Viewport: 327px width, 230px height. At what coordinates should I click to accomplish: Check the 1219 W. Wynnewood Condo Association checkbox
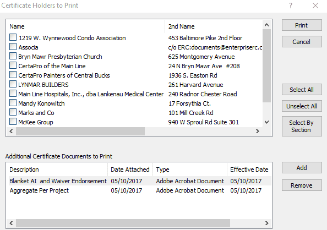[13, 37]
